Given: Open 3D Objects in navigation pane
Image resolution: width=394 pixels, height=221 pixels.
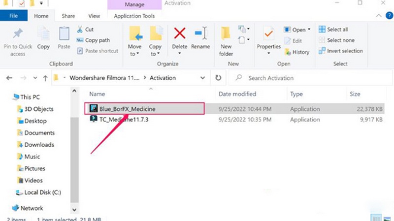Looking at the screenshot, I should pyautogui.click(x=35, y=109).
